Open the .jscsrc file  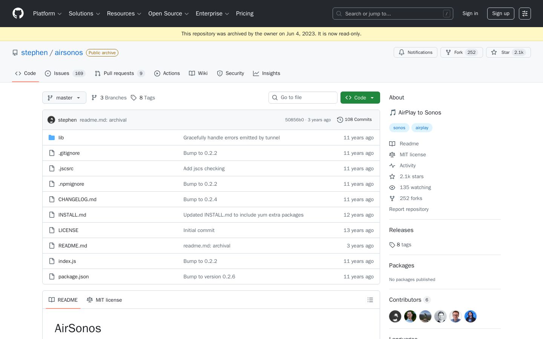point(66,168)
